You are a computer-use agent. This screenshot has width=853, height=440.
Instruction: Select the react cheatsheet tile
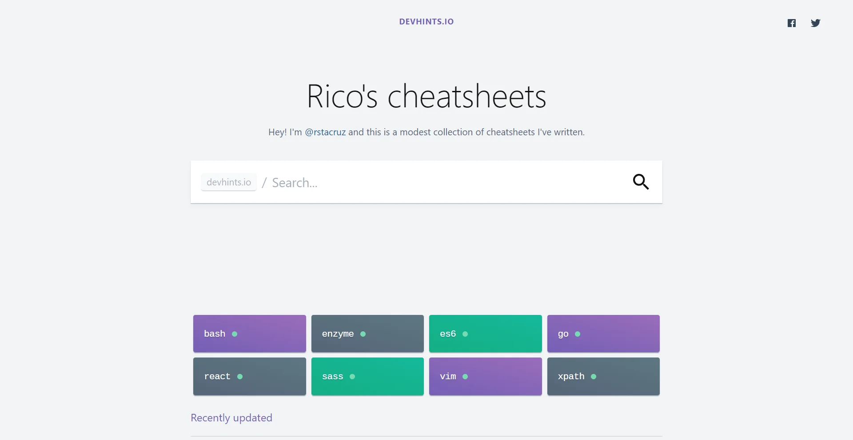pos(249,376)
